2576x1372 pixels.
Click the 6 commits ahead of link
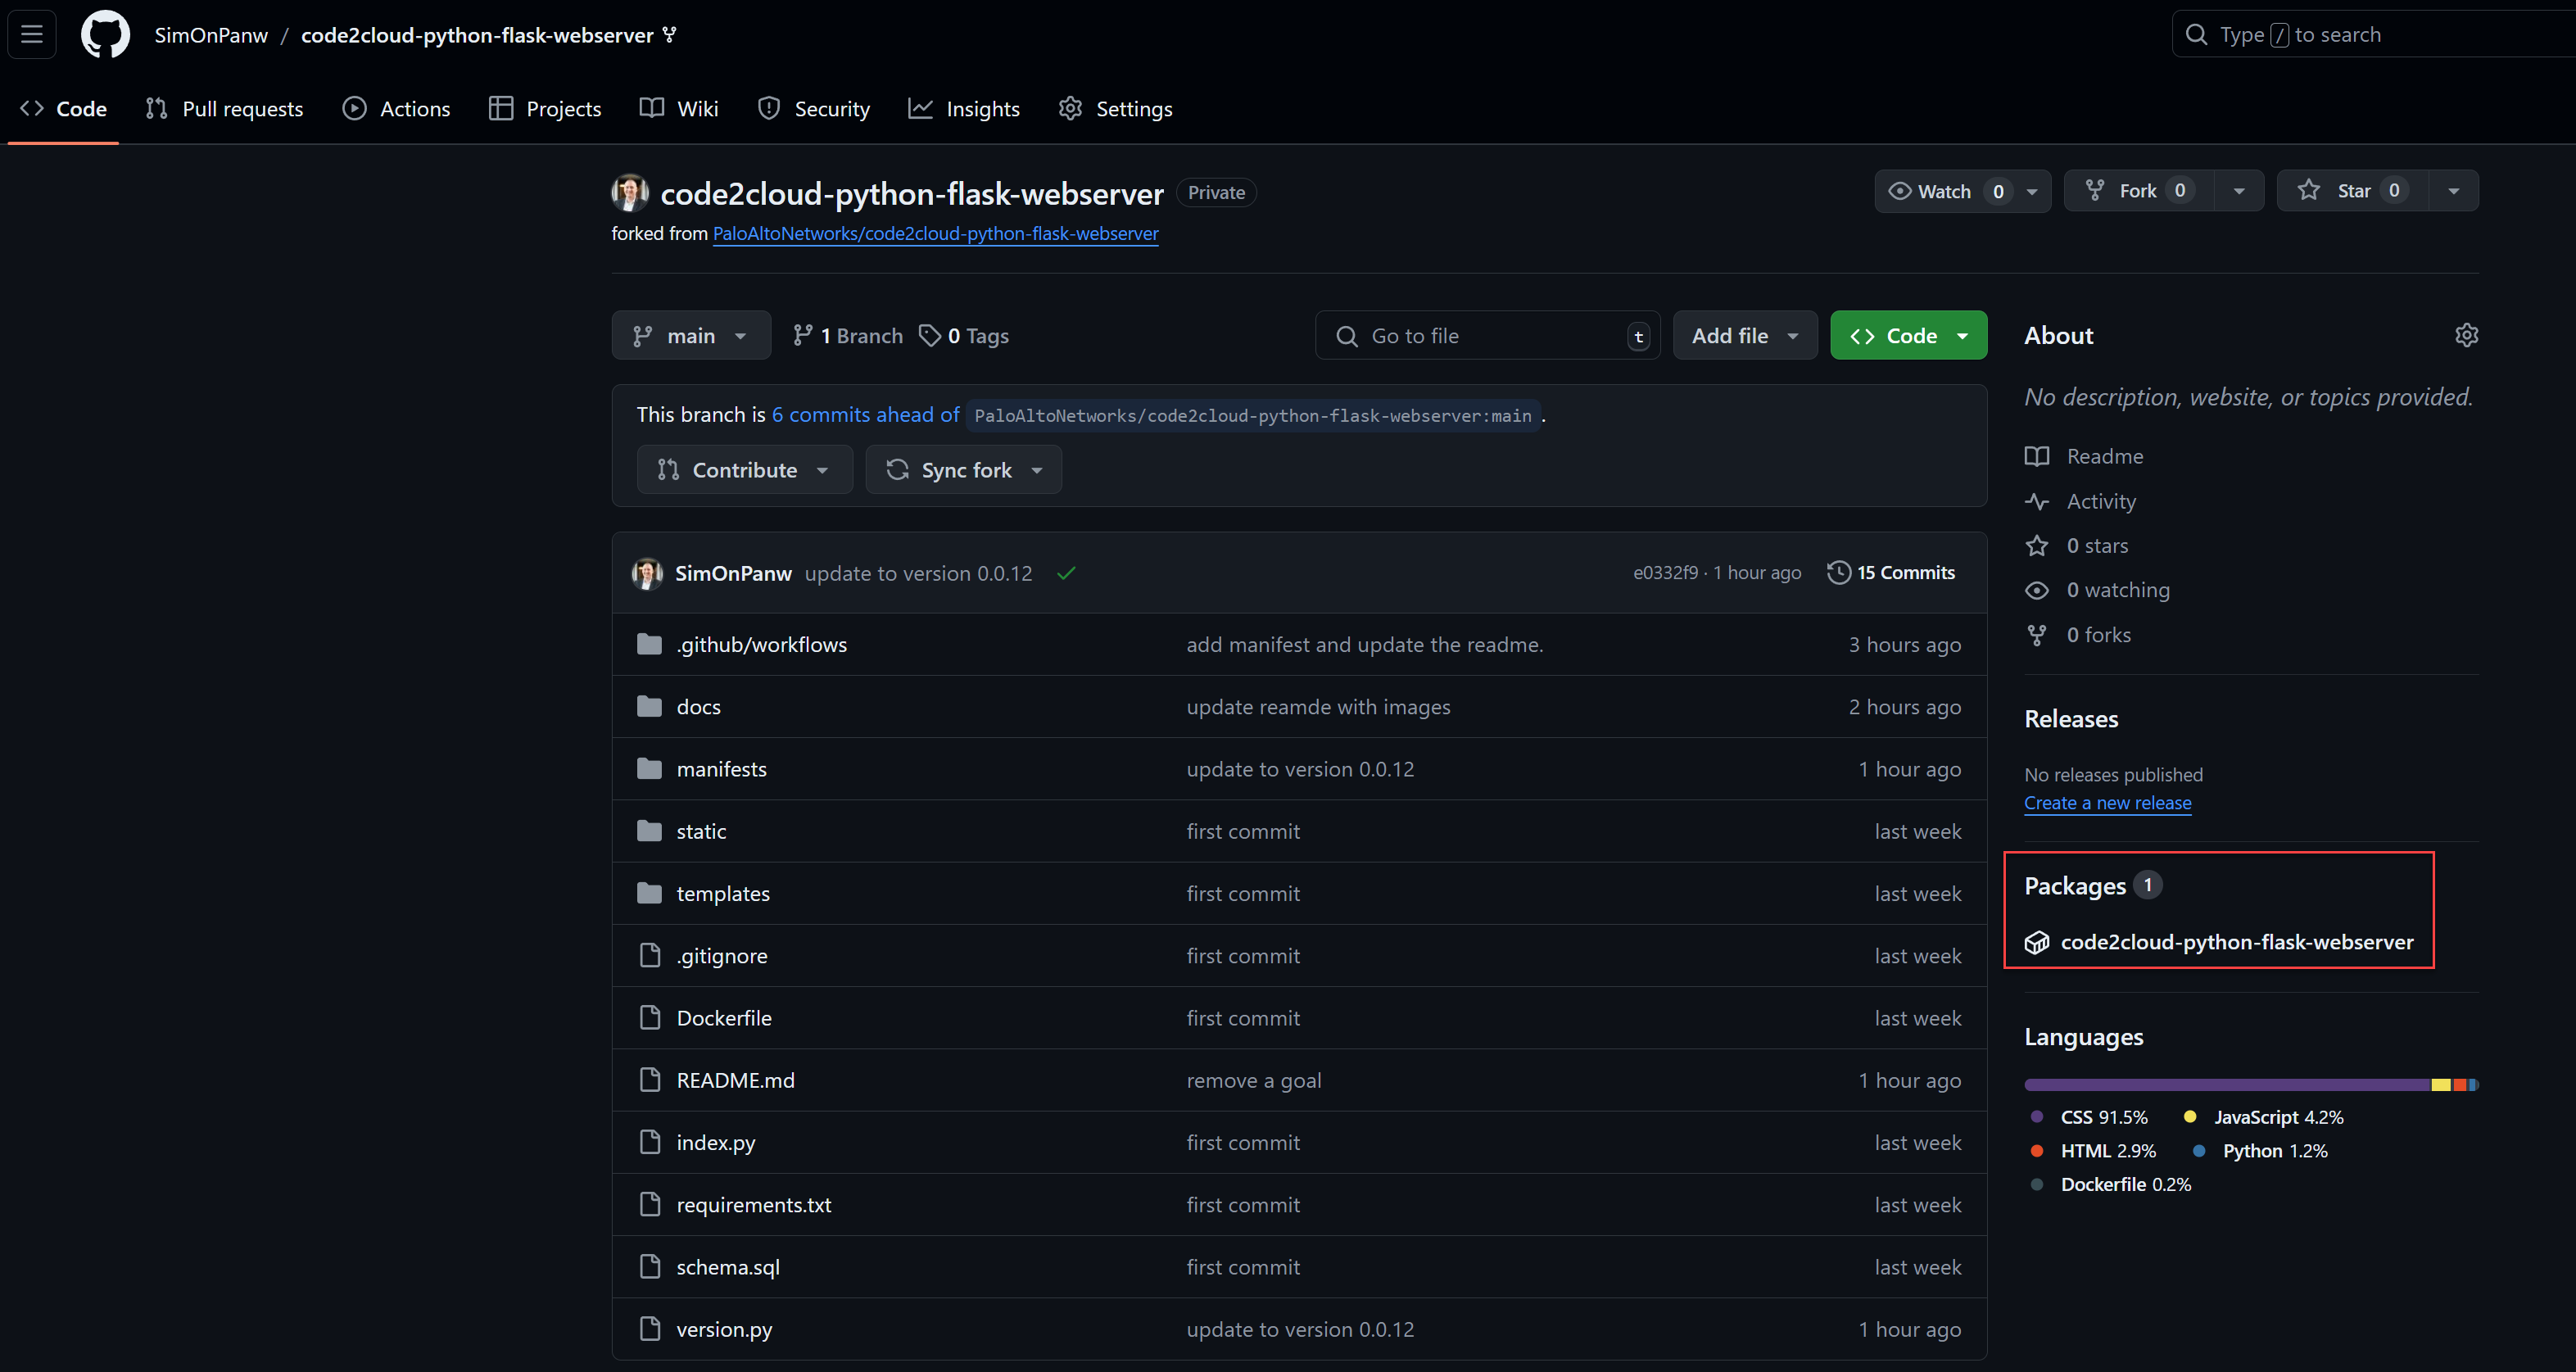click(865, 414)
